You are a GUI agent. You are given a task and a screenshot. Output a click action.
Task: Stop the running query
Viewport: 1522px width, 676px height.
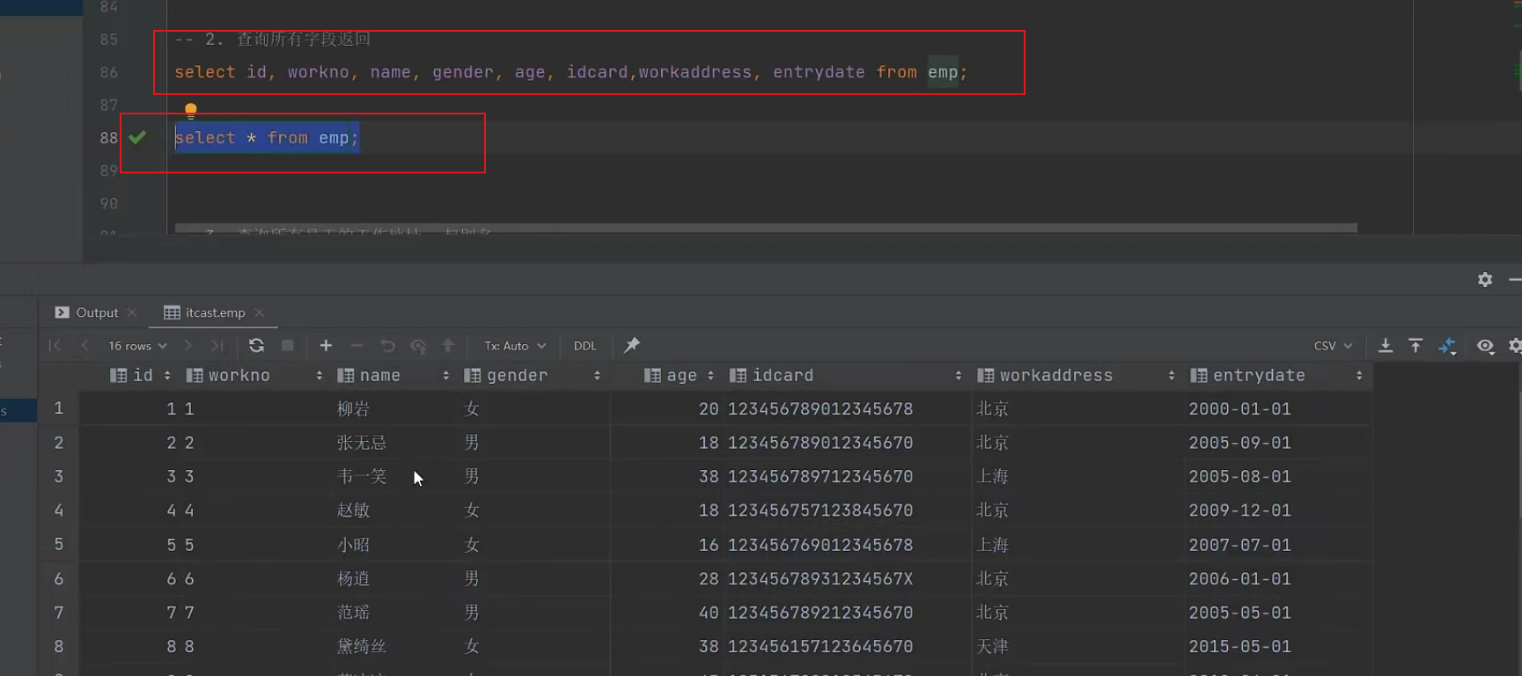point(287,346)
